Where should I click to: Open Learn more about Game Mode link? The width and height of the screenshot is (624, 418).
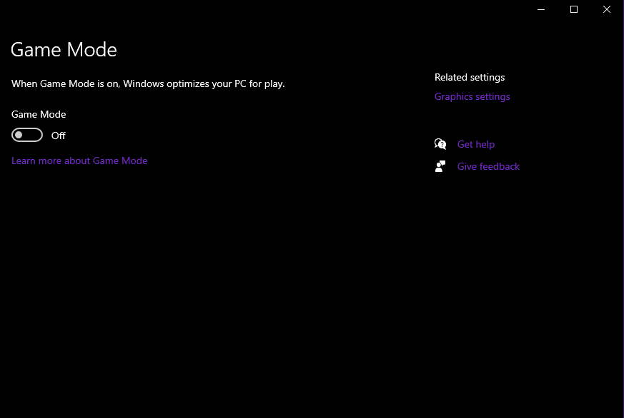[79, 160]
